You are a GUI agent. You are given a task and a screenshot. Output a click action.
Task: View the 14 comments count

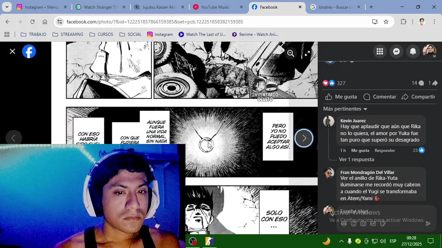click(x=417, y=83)
